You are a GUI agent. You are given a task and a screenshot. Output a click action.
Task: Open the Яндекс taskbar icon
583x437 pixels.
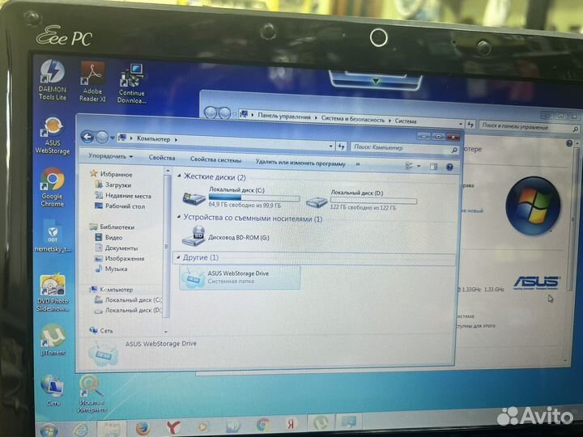click(x=291, y=423)
